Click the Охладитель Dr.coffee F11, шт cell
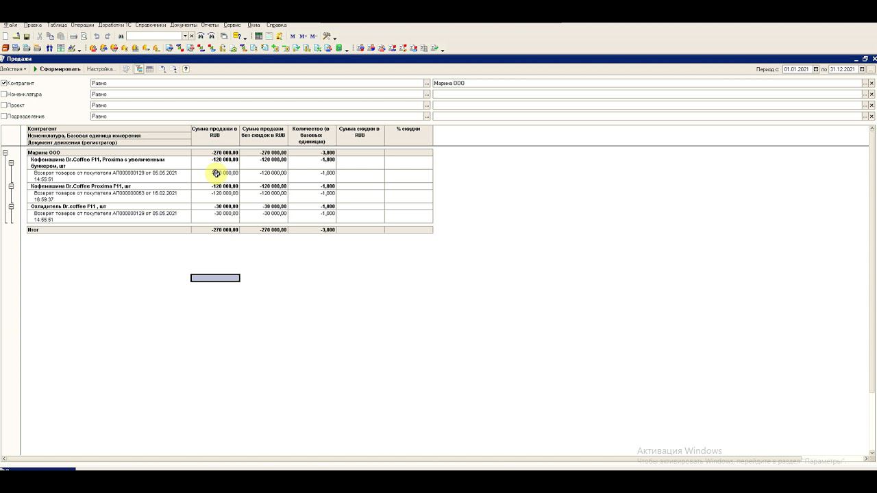Image resolution: width=877 pixels, height=493 pixels. coord(109,206)
